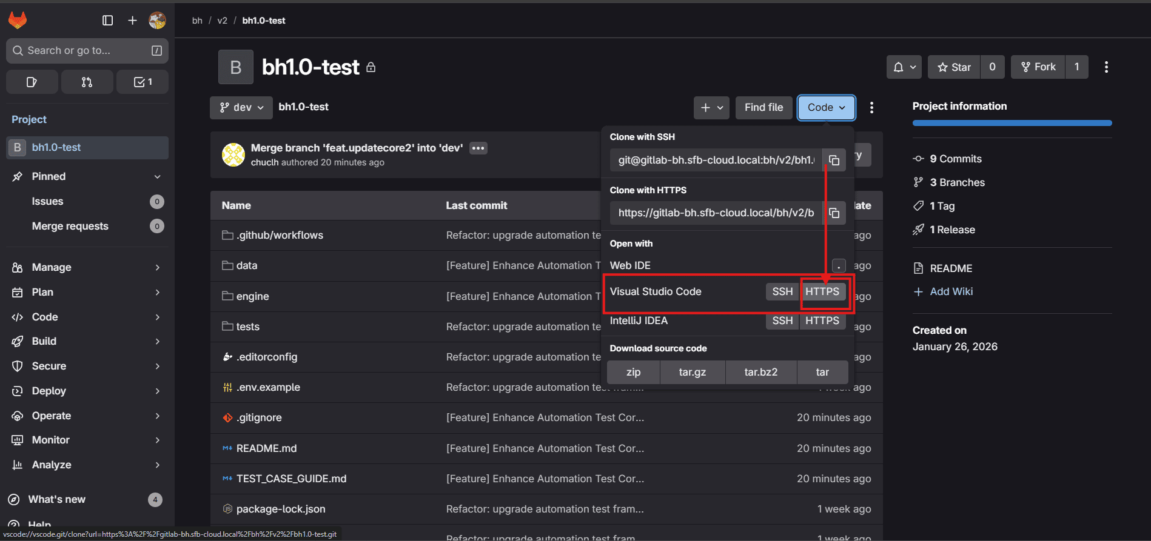Image resolution: width=1151 pixels, height=541 pixels.
Task: Select the SSH clone URL text field
Action: [x=716, y=160]
